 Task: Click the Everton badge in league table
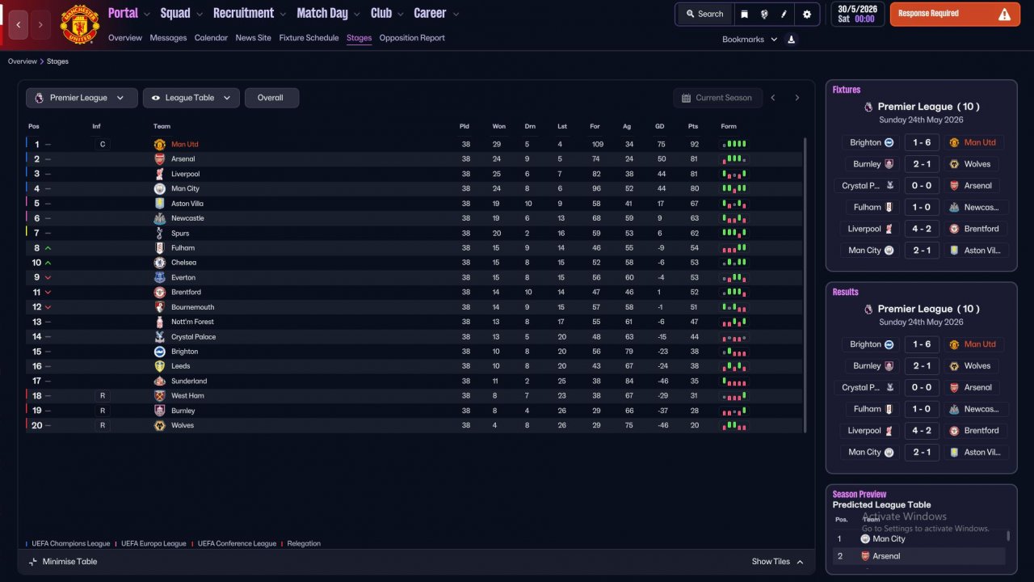click(160, 277)
